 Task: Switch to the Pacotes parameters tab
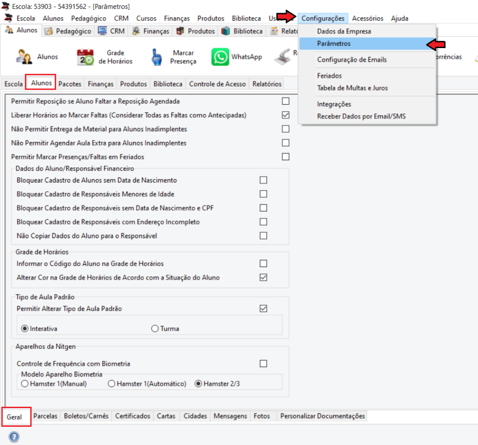coord(70,84)
